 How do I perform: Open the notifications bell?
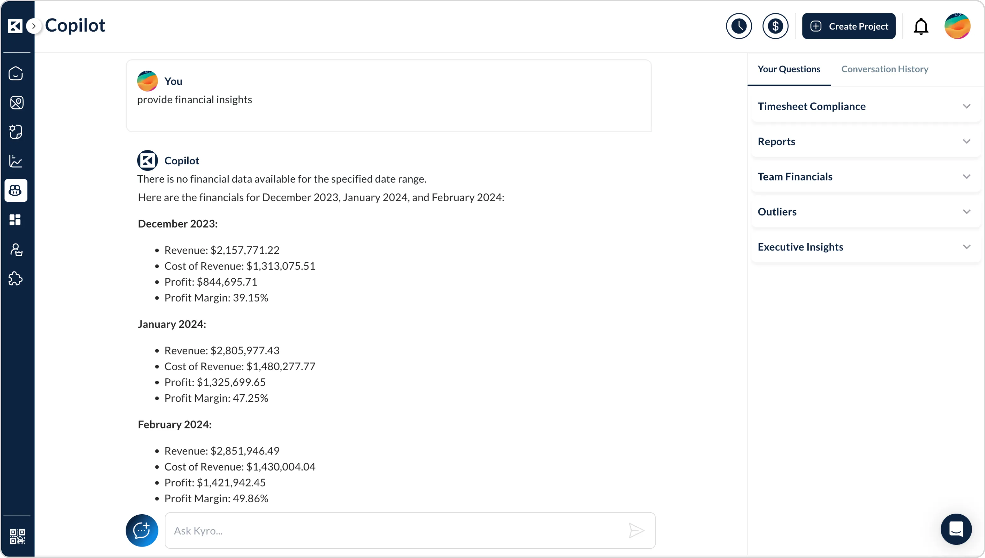(921, 26)
